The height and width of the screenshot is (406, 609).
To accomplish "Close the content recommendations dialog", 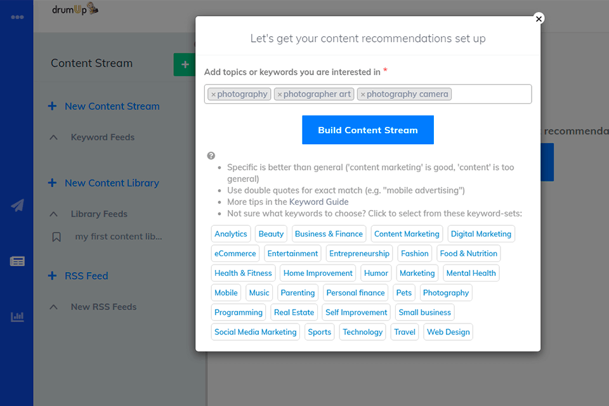I will pos(539,18).
